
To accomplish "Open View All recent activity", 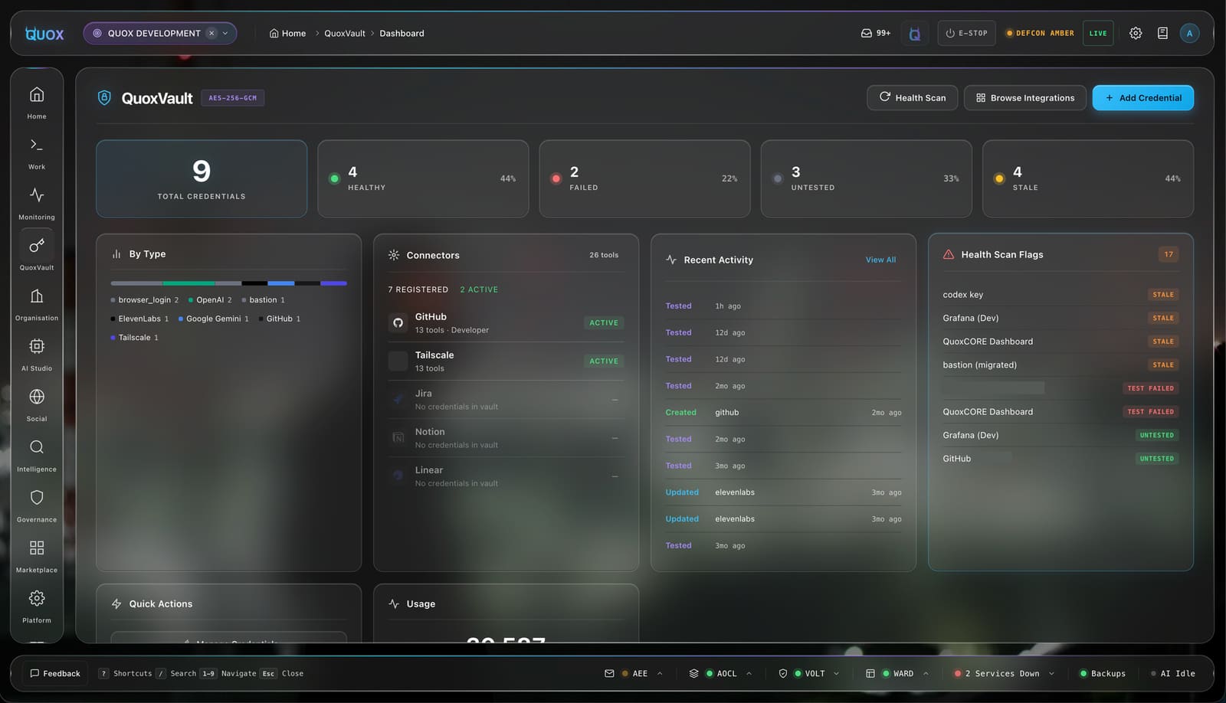I will click(x=880, y=260).
